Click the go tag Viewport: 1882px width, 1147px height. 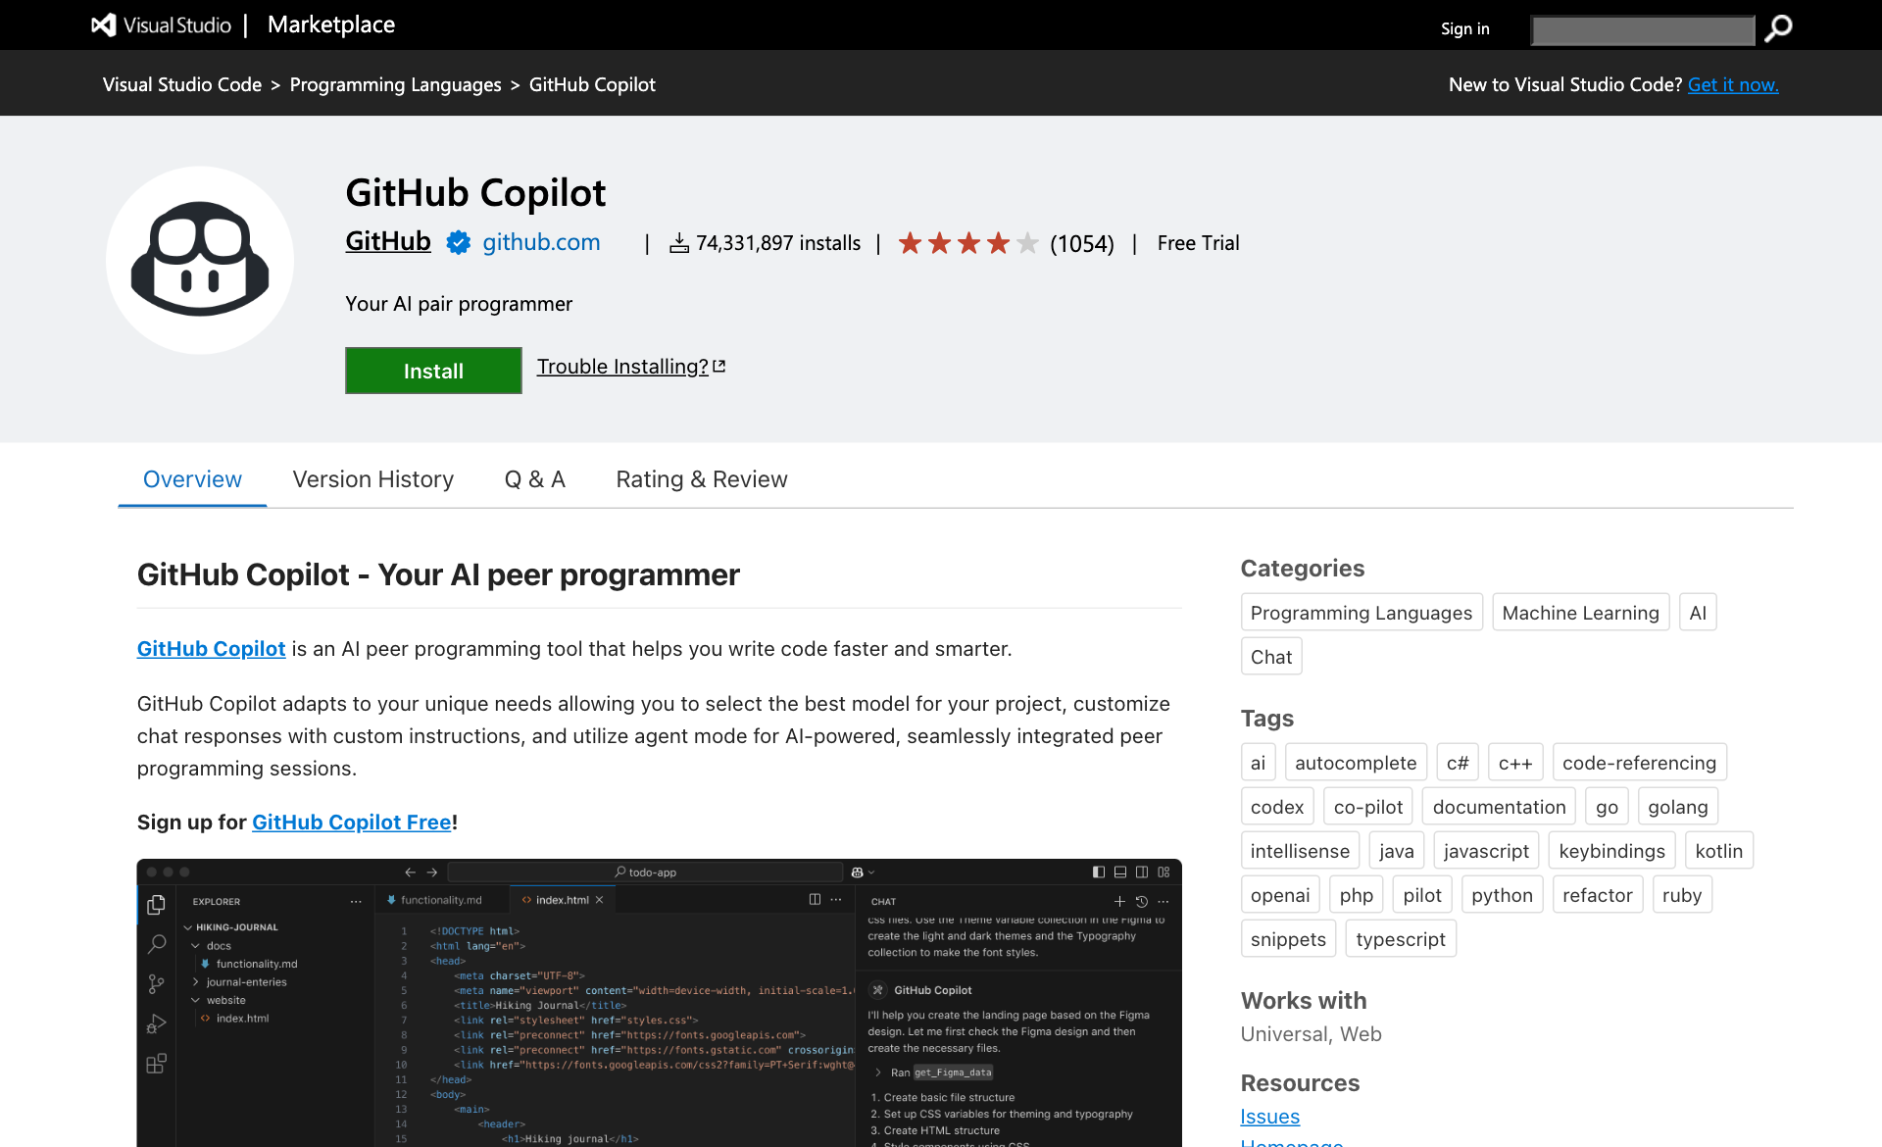click(x=1607, y=807)
